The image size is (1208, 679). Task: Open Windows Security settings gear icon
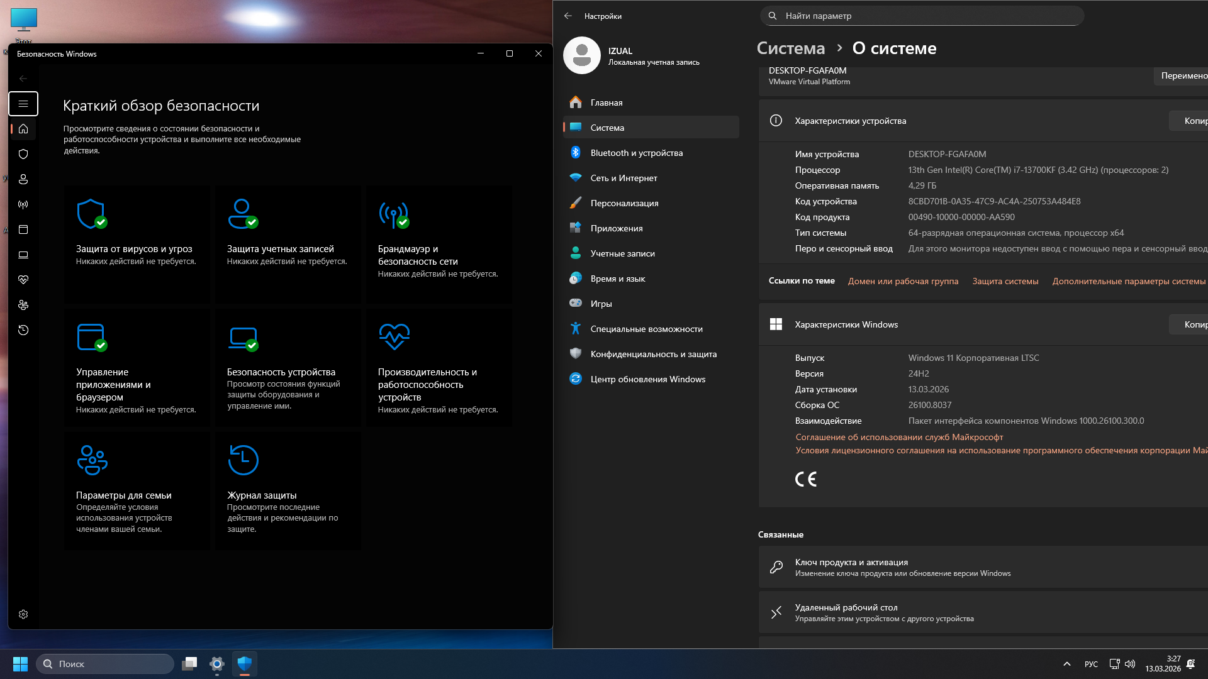pos(23,614)
